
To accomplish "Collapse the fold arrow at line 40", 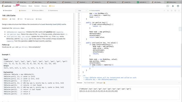I will pos(80,24).
